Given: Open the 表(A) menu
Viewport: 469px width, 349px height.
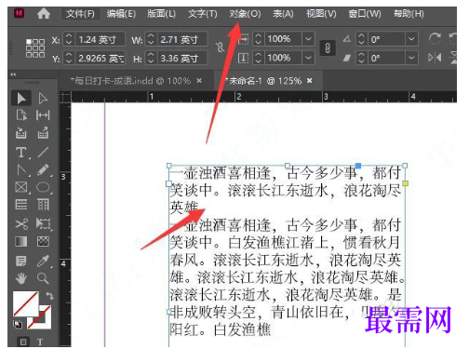Looking at the screenshot, I should [283, 14].
